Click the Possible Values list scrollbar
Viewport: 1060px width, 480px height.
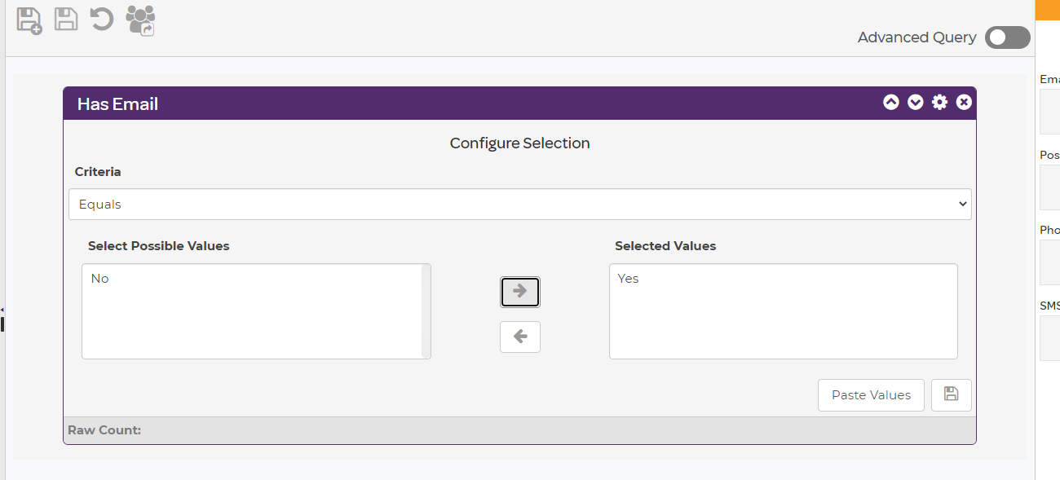[426, 310]
